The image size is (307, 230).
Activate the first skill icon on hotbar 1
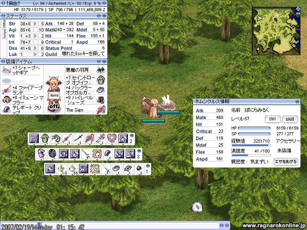tap(50, 169)
